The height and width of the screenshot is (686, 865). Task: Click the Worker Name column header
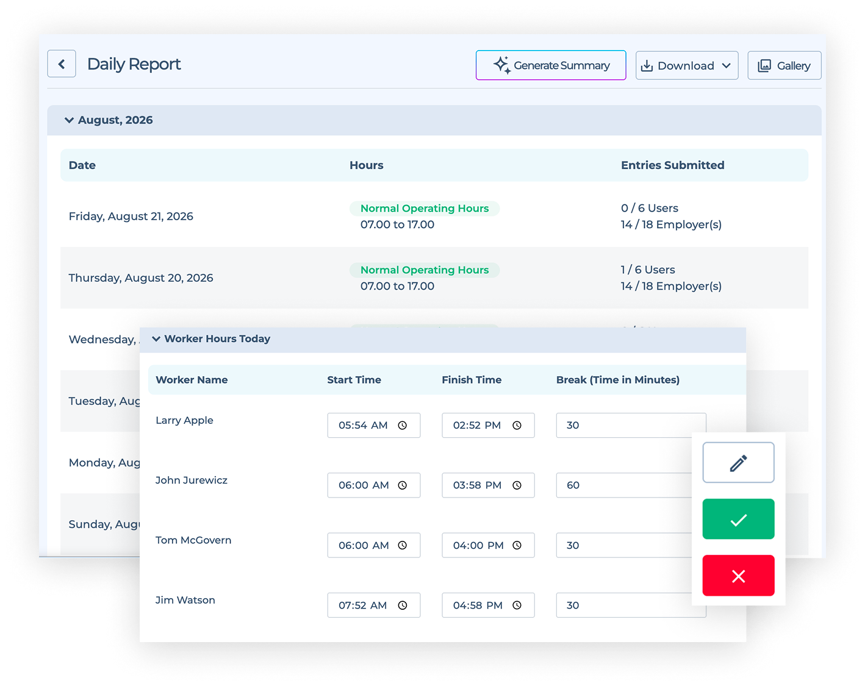point(192,380)
